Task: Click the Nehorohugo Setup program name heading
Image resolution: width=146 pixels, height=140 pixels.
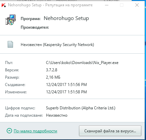Action: pyautogui.click(x=66, y=18)
